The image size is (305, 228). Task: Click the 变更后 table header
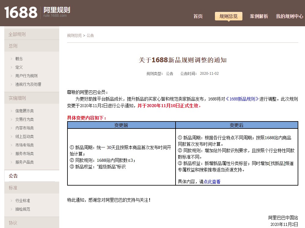[x=237, y=125]
